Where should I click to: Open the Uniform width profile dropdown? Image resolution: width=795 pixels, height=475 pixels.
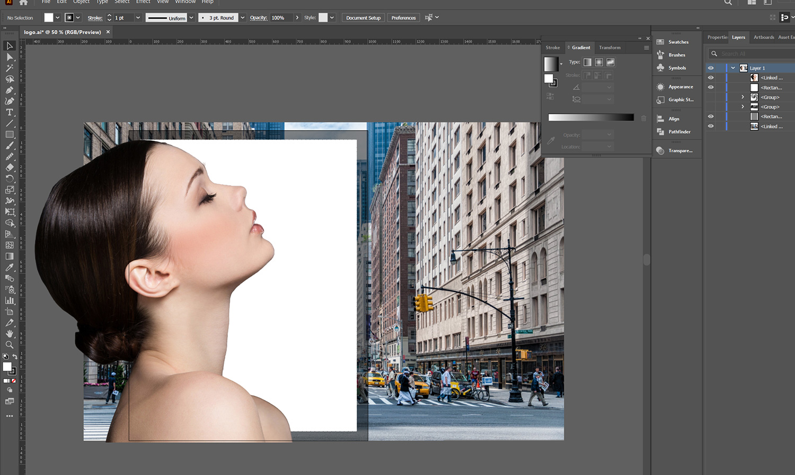tap(191, 17)
